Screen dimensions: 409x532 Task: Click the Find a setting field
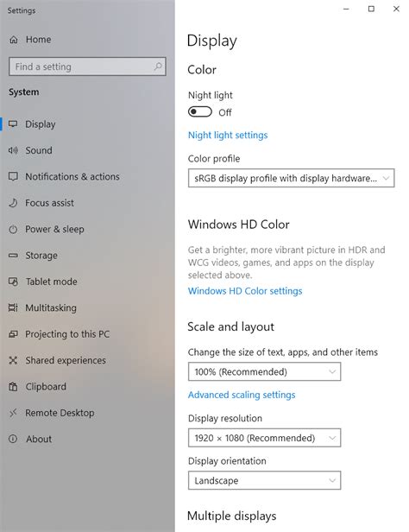click(87, 66)
